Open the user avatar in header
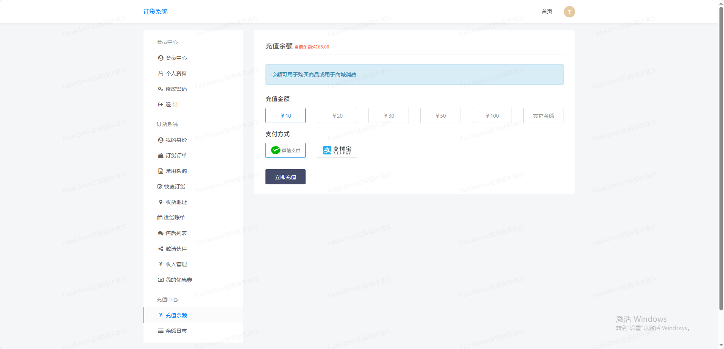The image size is (724, 349). [569, 12]
